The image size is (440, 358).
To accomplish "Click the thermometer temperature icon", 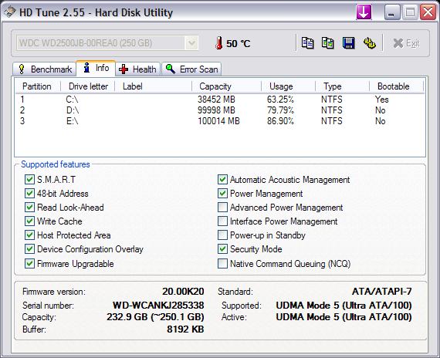I will [x=219, y=43].
